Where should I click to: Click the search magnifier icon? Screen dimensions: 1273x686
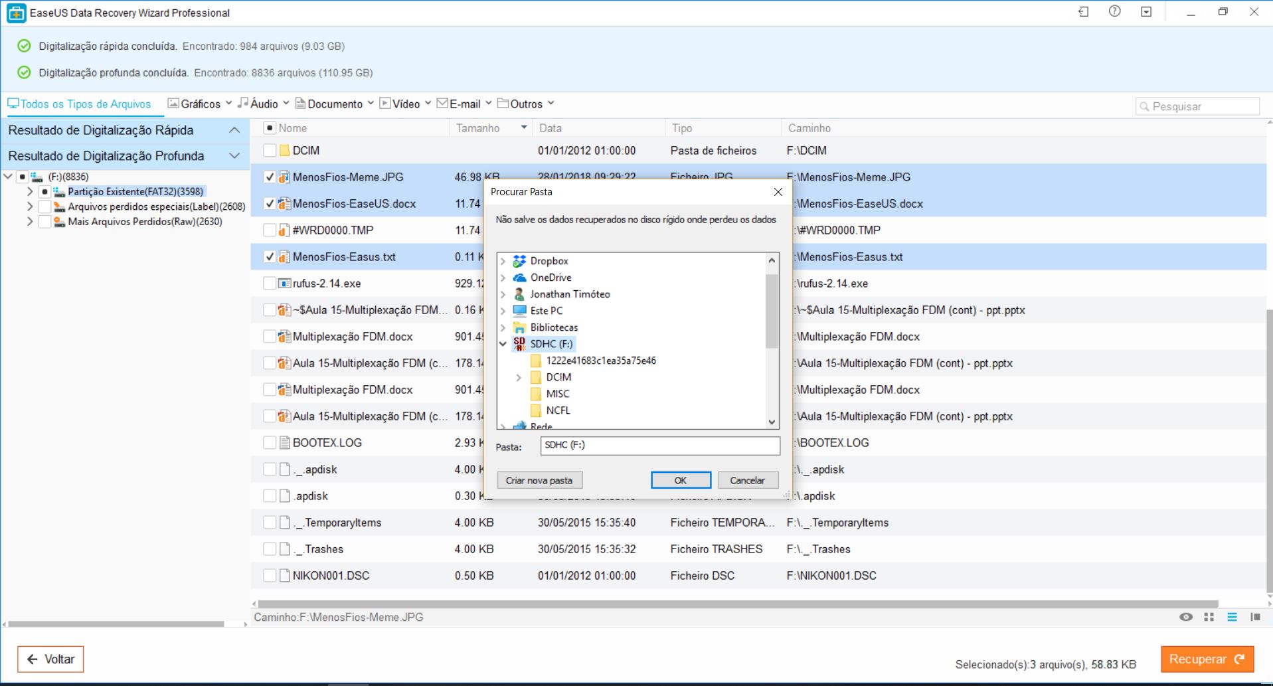coord(1144,106)
